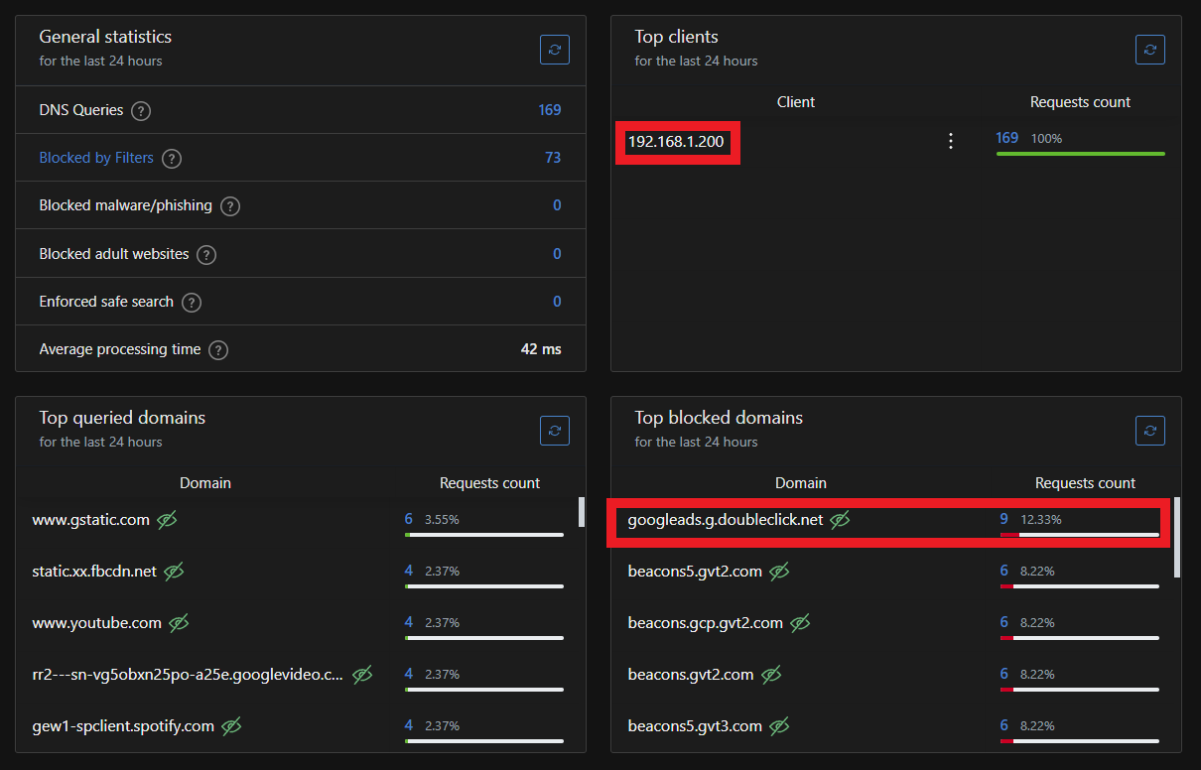Open the Enforced safe search help tooltip
Image resolution: width=1201 pixels, height=770 pixels.
click(x=192, y=302)
